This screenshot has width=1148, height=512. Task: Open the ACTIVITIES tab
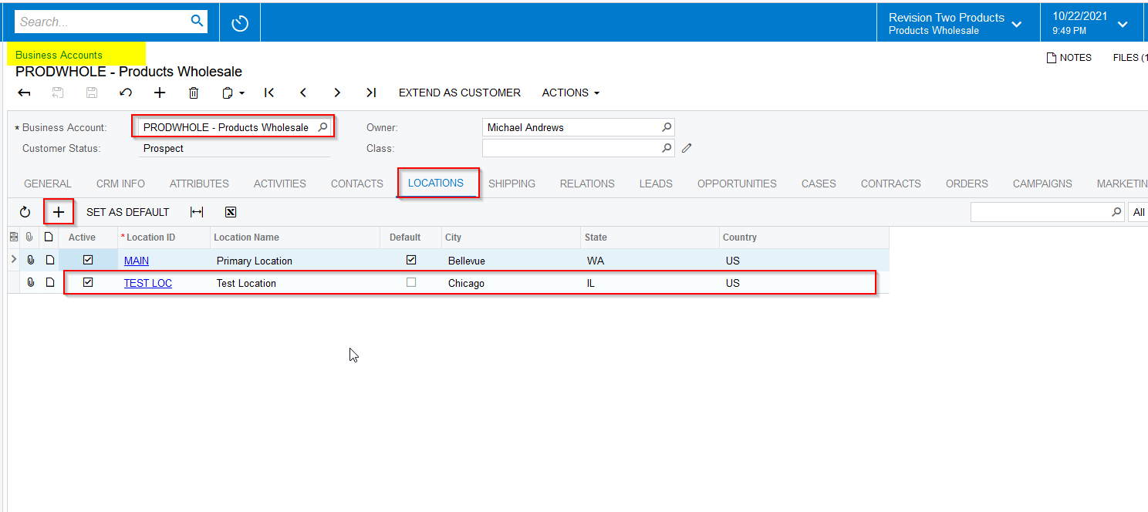280,184
